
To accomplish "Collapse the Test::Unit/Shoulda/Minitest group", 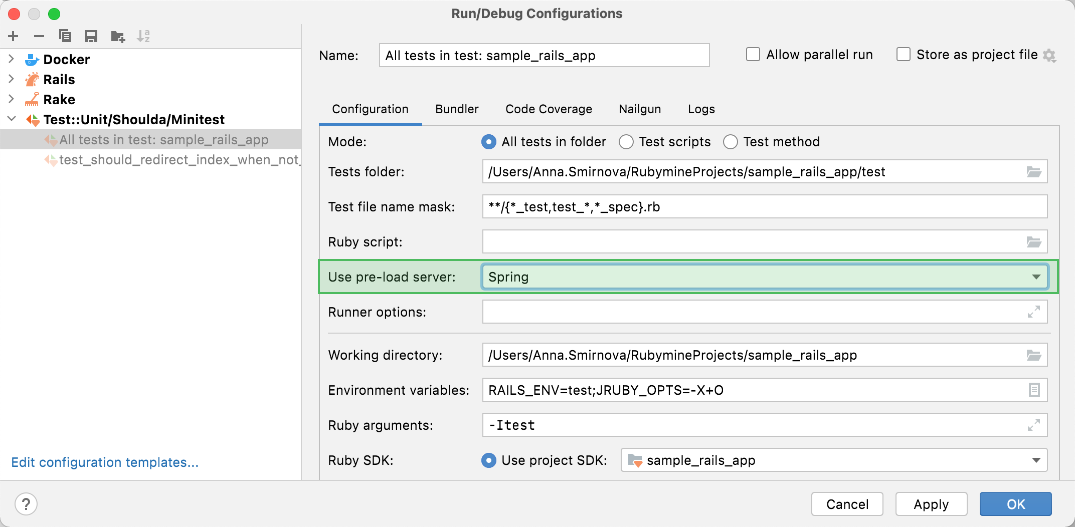I will [x=11, y=119].
